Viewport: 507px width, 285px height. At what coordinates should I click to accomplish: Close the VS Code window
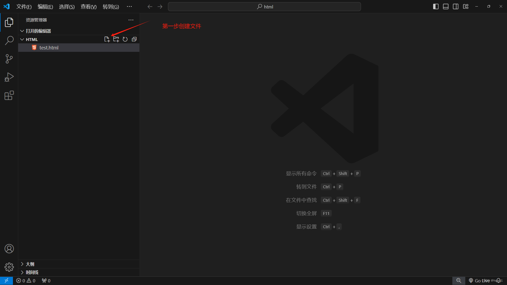(x=501, y=7)
